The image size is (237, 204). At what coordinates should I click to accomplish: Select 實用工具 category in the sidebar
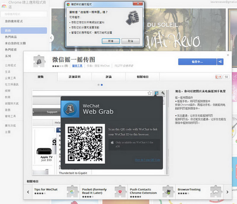[x=10, y=116]
